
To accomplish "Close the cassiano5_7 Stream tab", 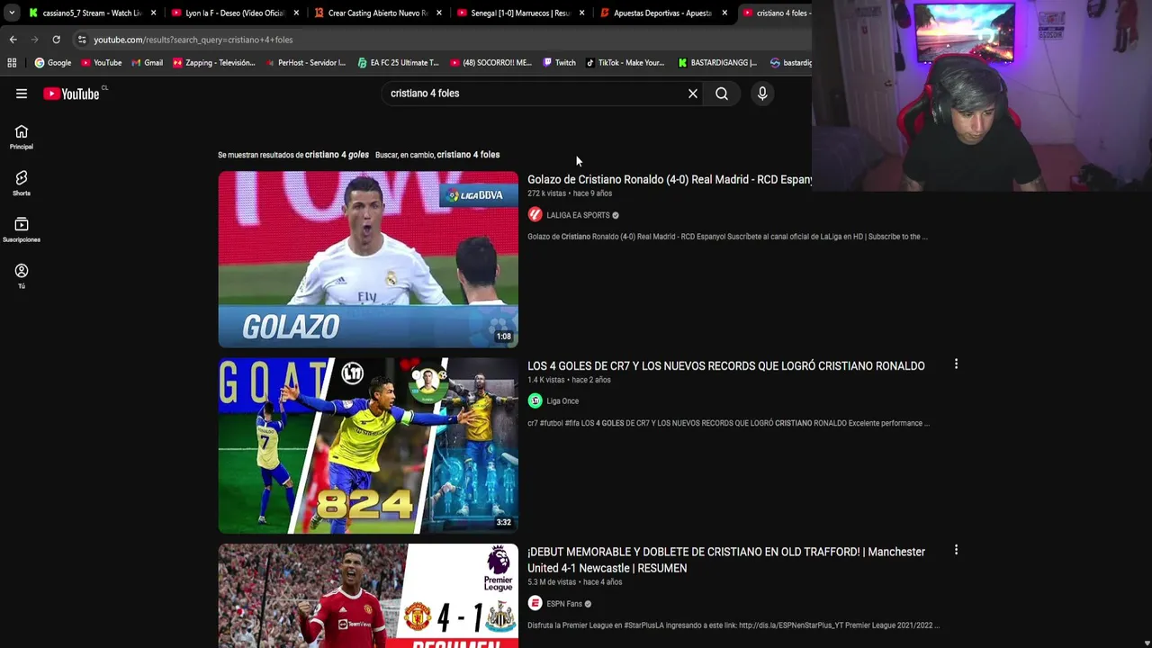I will click(x=154, y=13).
